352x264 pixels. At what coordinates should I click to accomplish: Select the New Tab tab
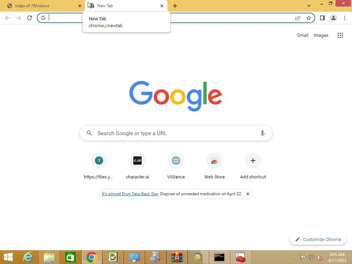coord(126,6)
